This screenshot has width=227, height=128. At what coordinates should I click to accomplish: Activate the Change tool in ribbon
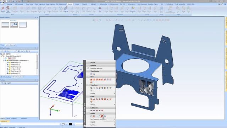click(66, 9)
